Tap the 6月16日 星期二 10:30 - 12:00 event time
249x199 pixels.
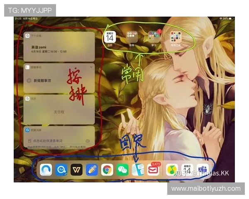click(x=49, y=51)
